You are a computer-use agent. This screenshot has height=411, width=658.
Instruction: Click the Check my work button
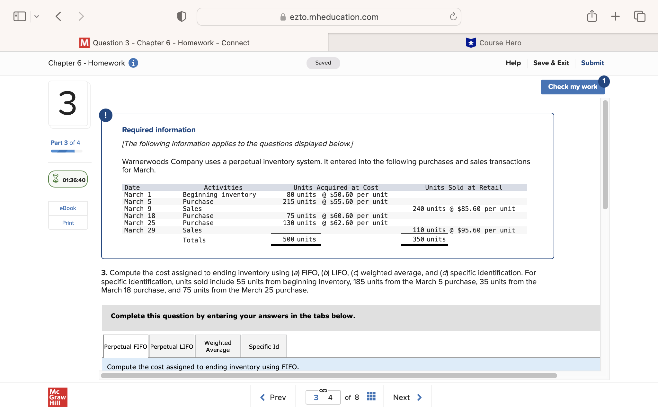point(573,86)
